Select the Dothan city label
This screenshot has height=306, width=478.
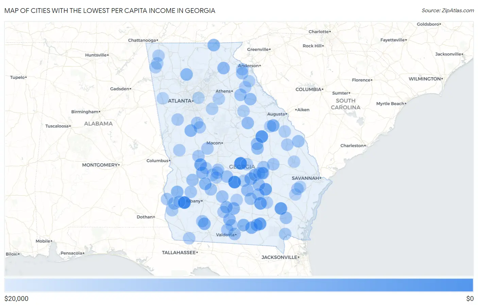[x=145, y=217]
